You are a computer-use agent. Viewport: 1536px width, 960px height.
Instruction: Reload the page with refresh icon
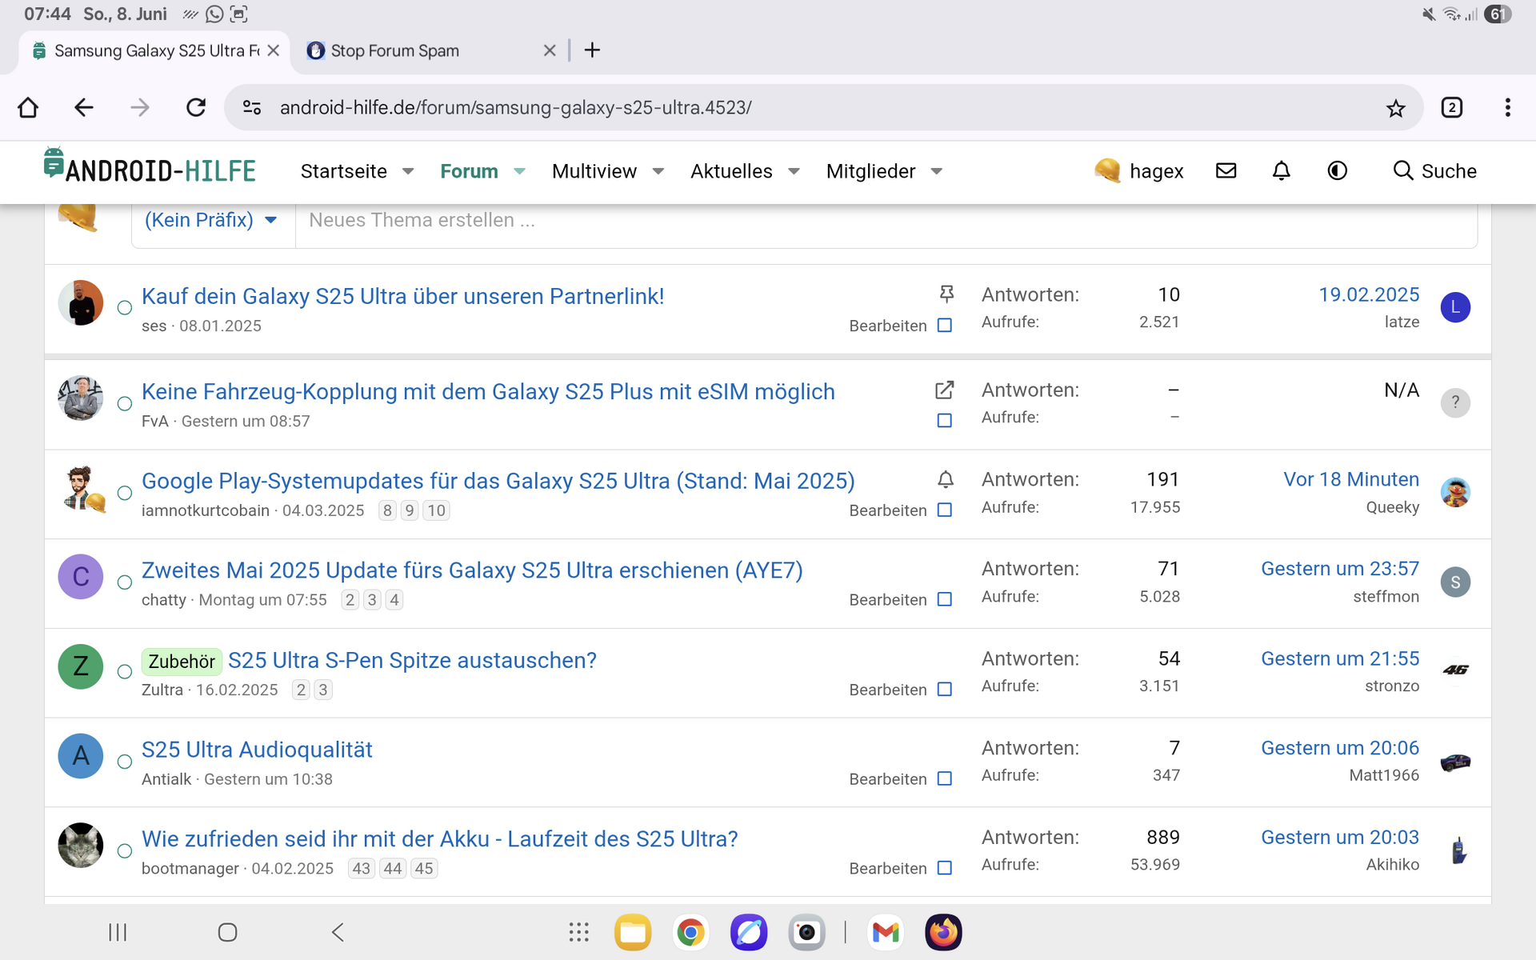click(x=196, y=107)
